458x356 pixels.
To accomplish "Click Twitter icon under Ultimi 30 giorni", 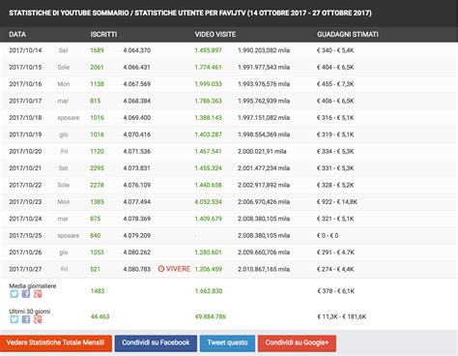I will point(14,319).
